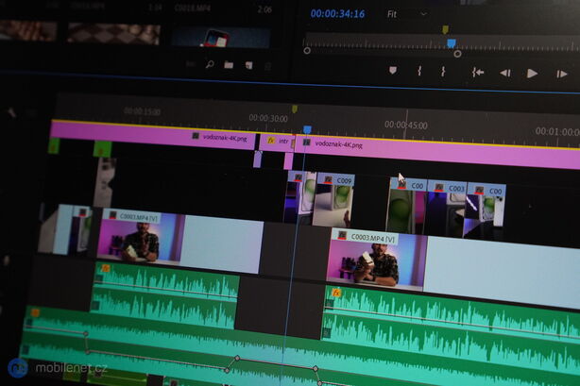The width and height of the screenshot is (580, 386).
Task: Step back one frame
Action: [505, 74]
